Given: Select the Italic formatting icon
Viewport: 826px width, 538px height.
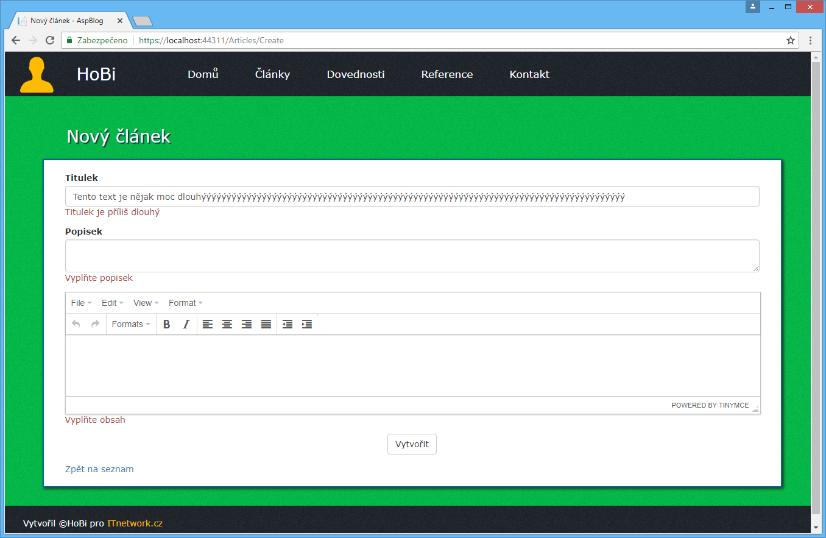Looking at the screenshot, I should pos(186,324).
